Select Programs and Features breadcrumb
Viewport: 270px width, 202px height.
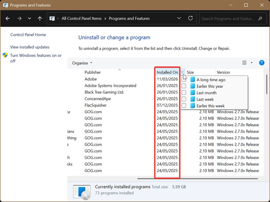pyautogui.click(x=129, y=19)
